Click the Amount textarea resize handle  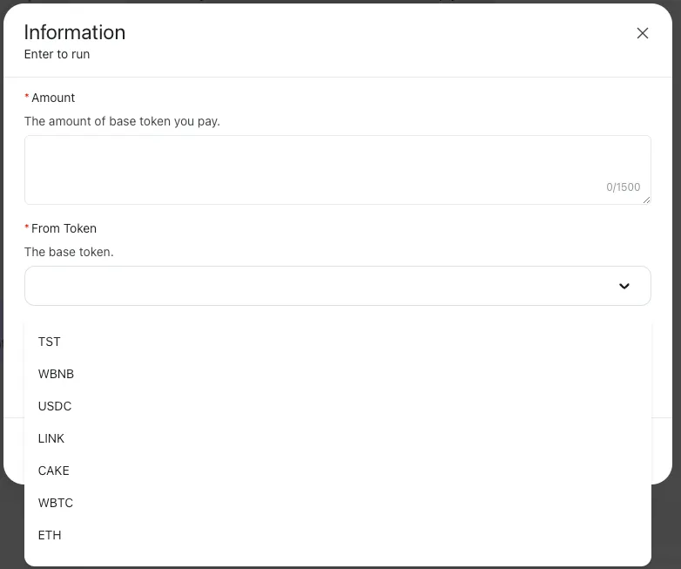[647, 200]
